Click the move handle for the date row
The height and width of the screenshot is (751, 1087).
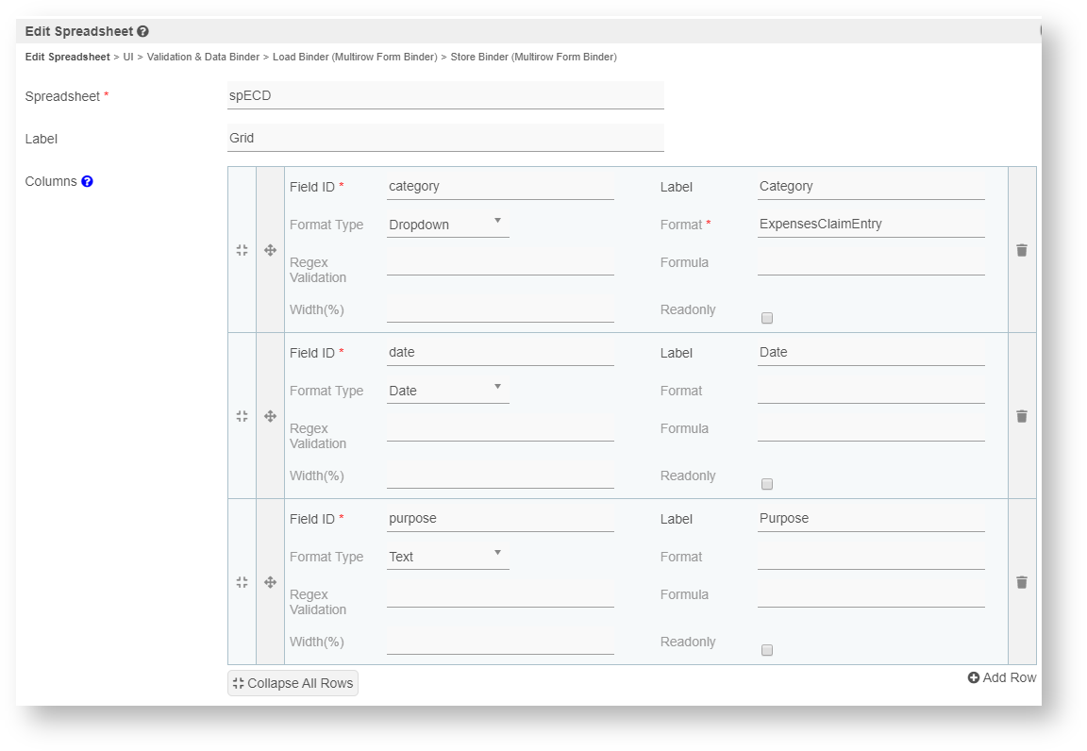pyautogui.click(x=270, y=416)
